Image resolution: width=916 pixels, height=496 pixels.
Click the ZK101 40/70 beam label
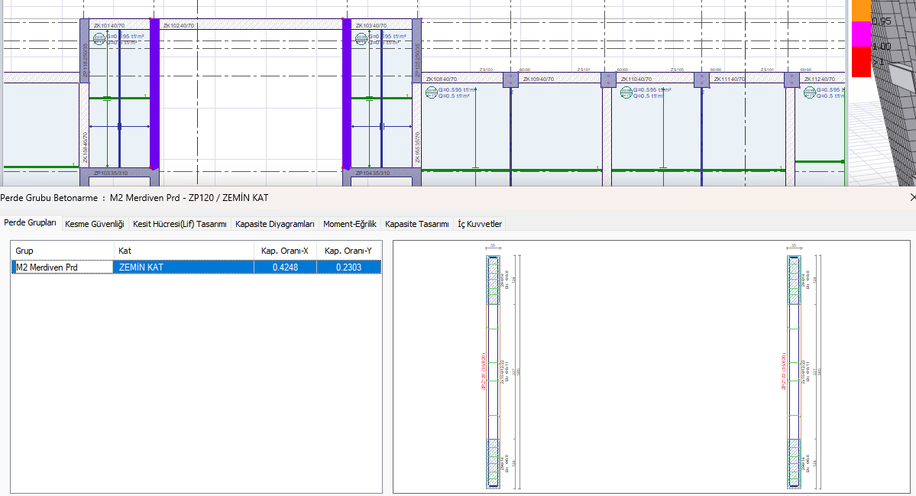[x=109, y=26]
